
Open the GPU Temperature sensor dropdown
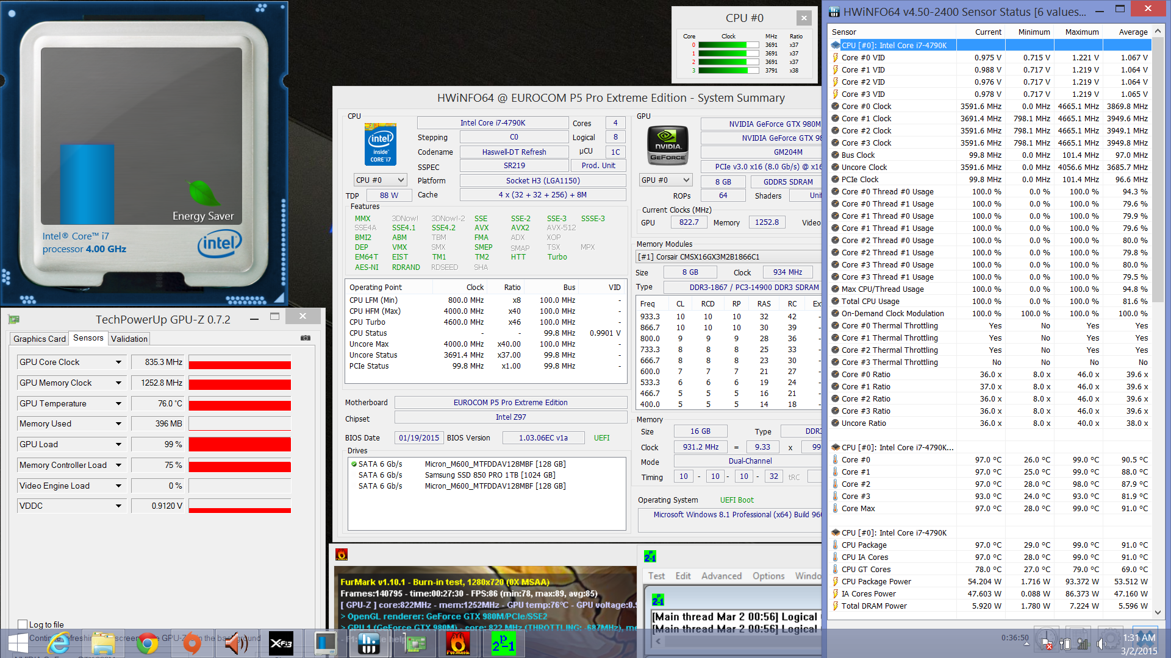pos(119,404)
